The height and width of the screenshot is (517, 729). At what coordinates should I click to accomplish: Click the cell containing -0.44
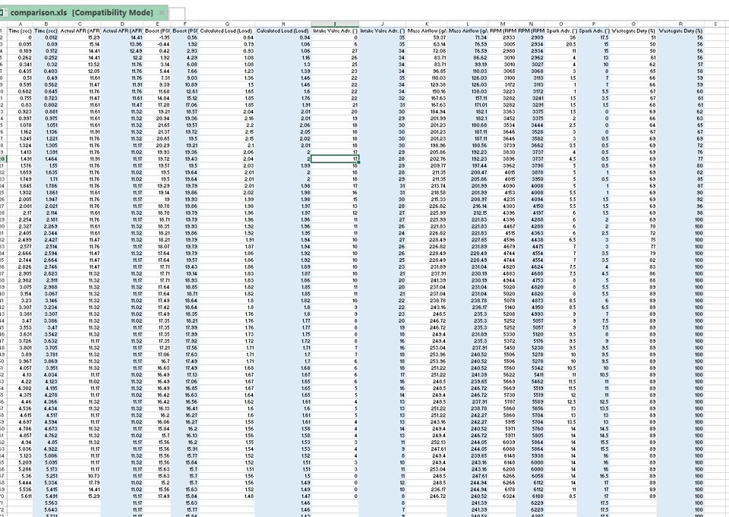click(158, 44)
